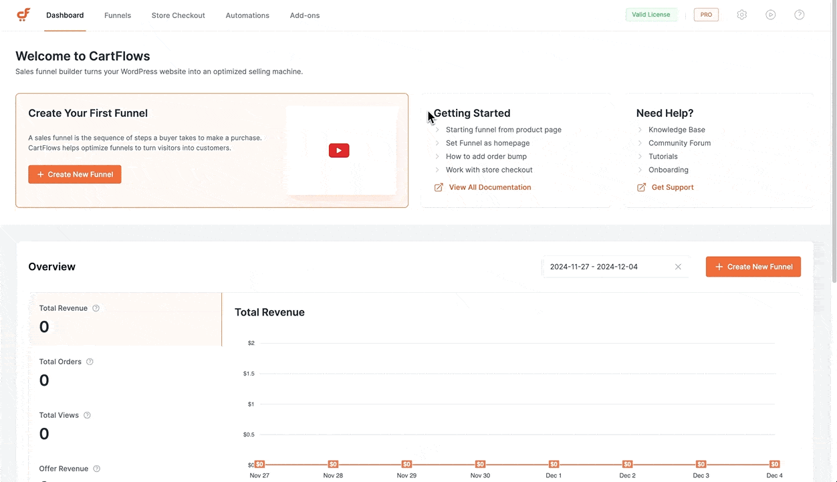
Task: Click the Nov 27 $0 chart data point
Action: (x=259, y=464)
